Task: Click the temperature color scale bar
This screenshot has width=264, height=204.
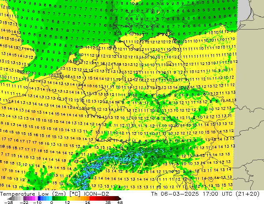Action: [64, 199]
